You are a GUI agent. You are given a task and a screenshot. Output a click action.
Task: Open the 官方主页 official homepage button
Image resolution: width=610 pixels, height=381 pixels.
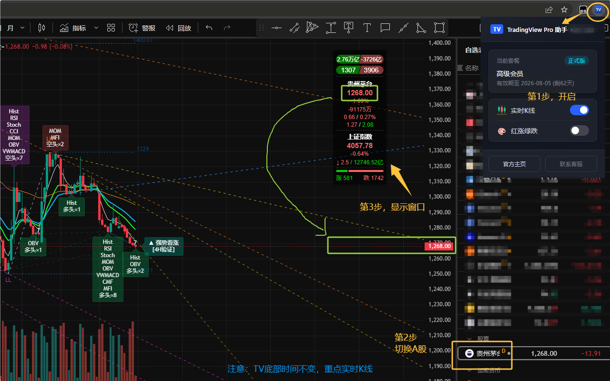[x=515, y=164]
